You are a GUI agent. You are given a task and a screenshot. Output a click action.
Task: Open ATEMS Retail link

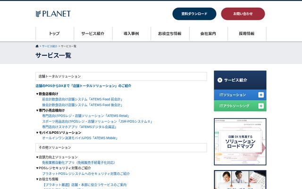coord(86,116)
